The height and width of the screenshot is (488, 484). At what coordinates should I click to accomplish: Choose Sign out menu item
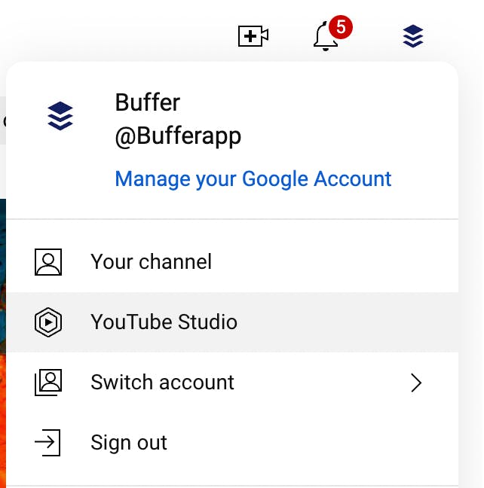[232, 442]
